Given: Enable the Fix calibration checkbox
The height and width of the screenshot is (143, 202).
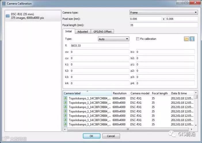Looking at the screenshot, I should click(x=138, y=39).
